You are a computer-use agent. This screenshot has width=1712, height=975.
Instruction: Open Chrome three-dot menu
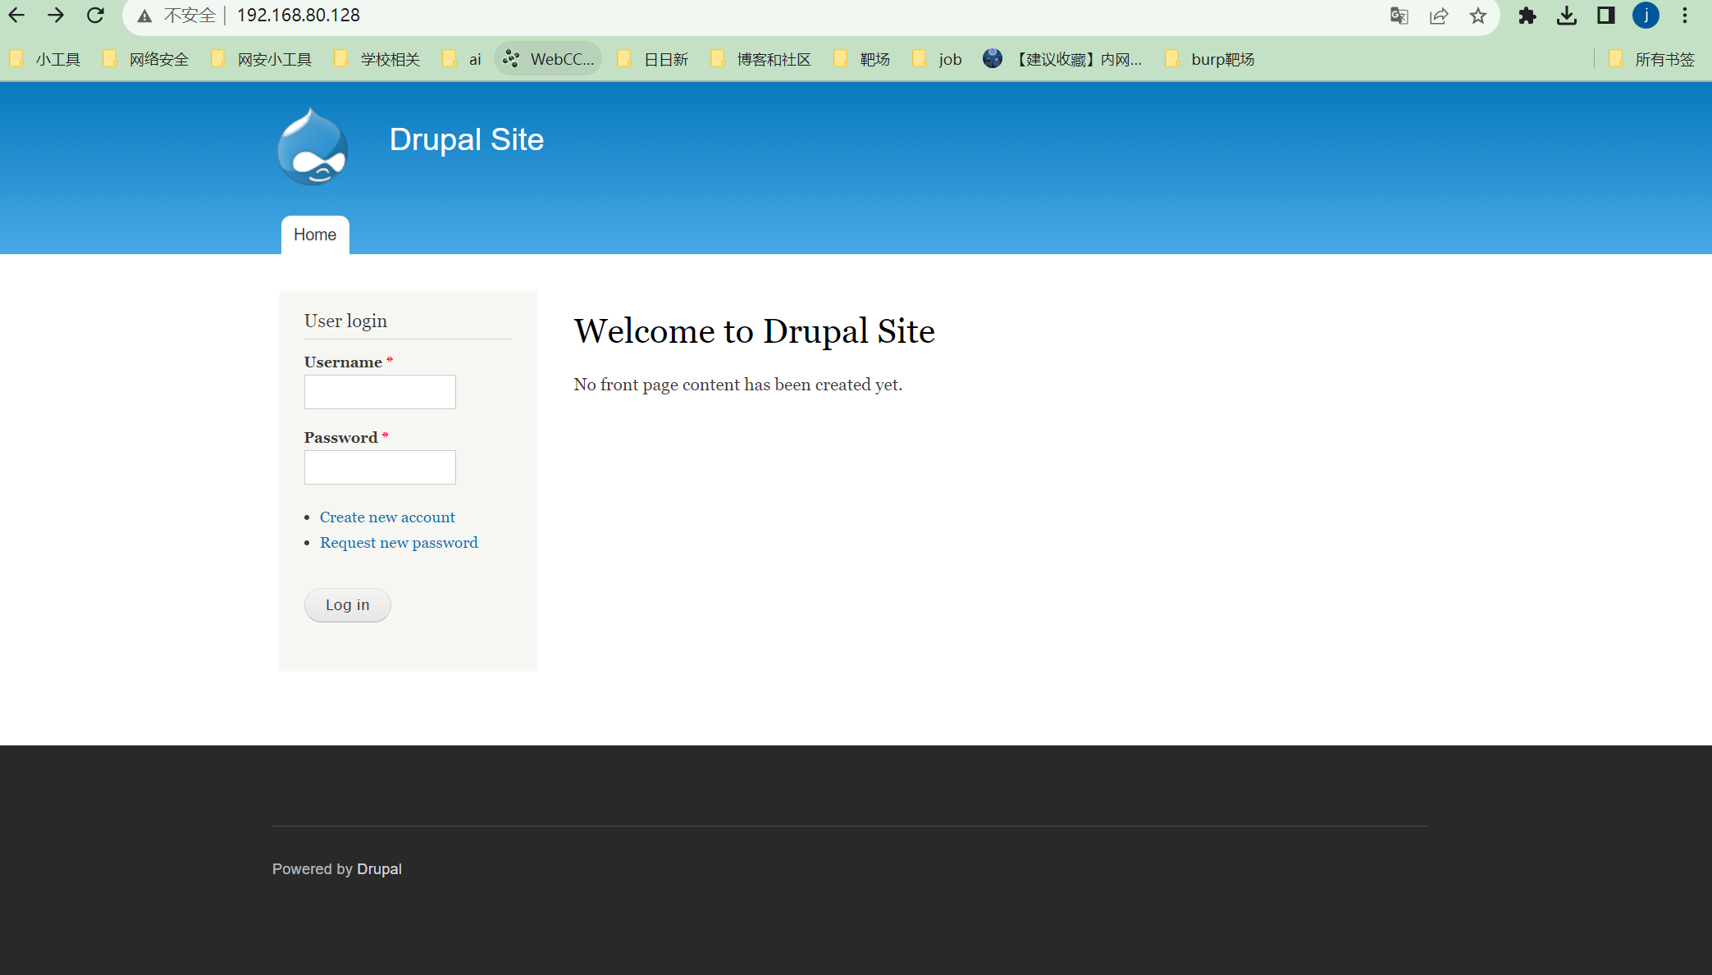(1685, 16)
